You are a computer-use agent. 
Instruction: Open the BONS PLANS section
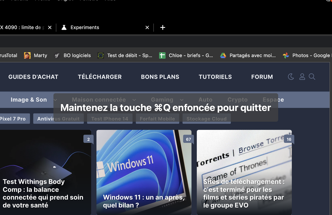[160, 77]
